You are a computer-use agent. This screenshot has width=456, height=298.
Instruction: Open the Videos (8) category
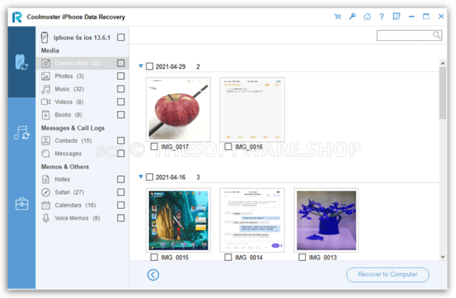(69, 102)
